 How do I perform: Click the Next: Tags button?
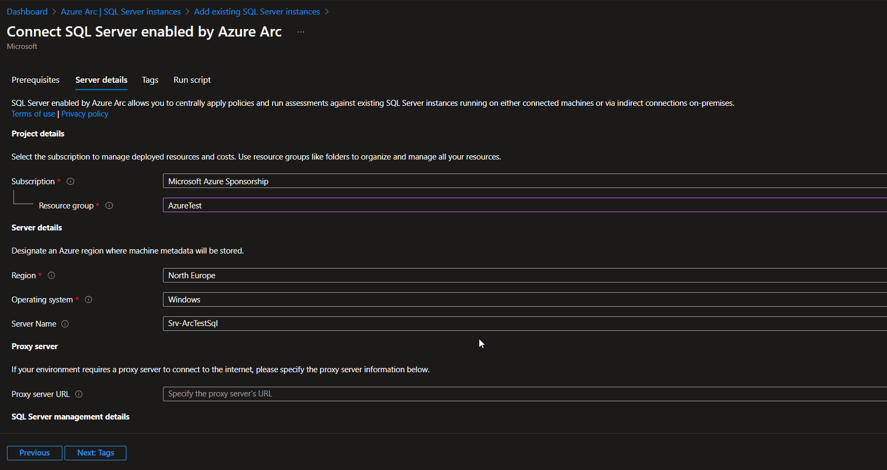tap(95, 453)
